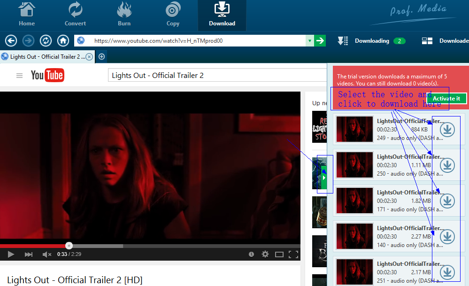Open the Downloaded list
469x286 pixels.
(x=445, y=41)
